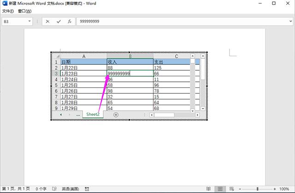Click the Cancel (X) formula bar icon
Viewport: 295px width, 193px height.
click(x=48, y=21)
